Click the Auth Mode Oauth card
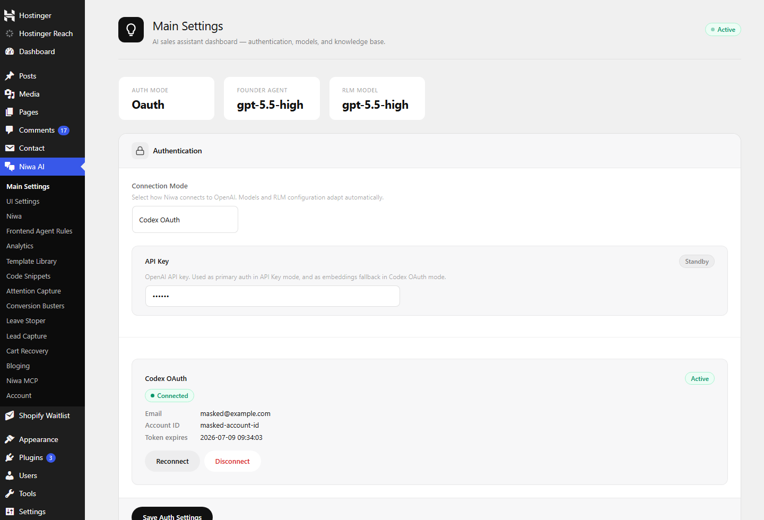 (x=167, y=98)
